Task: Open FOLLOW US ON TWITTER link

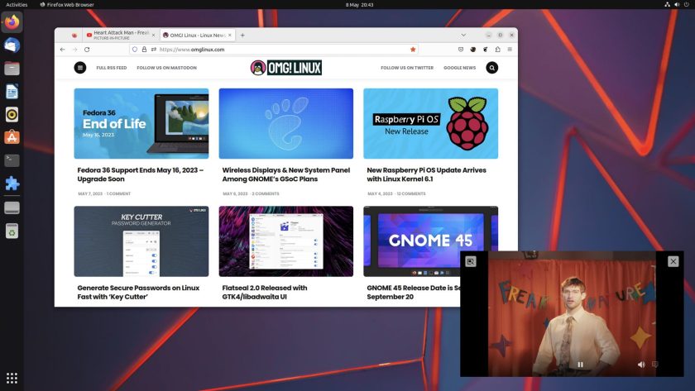Action: (407, 68)
